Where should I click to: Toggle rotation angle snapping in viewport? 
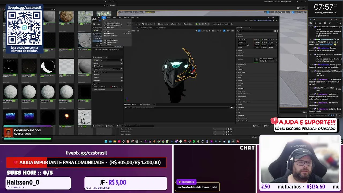coord(218,31)
